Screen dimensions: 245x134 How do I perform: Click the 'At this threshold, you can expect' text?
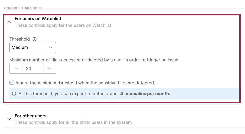(69, 94)
